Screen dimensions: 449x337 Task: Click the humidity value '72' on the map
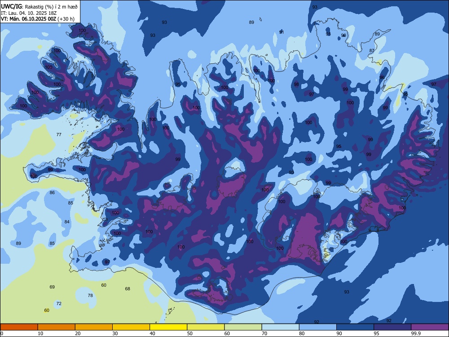point(59,303)
